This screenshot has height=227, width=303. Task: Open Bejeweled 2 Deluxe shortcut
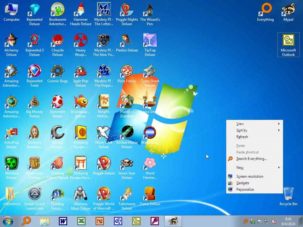35,45
